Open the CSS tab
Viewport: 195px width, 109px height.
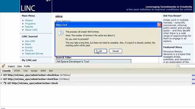[26, 71]
